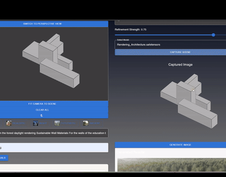
Task: Click the muted microphone icon button
Action: point(42,116)
